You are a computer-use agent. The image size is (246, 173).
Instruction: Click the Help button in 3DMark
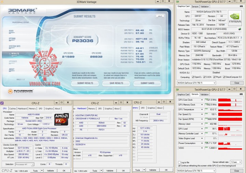pos(160,16)
